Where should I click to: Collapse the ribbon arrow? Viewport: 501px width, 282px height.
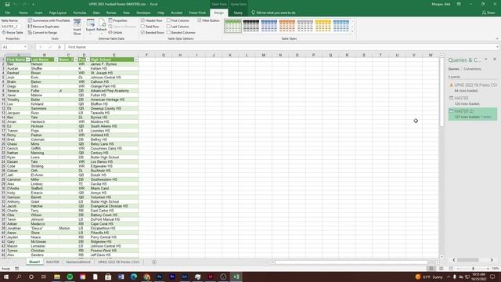(x=497, y=38)
